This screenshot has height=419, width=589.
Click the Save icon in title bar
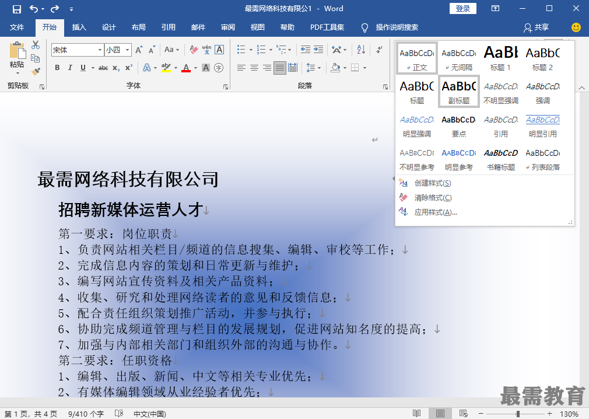16,9
